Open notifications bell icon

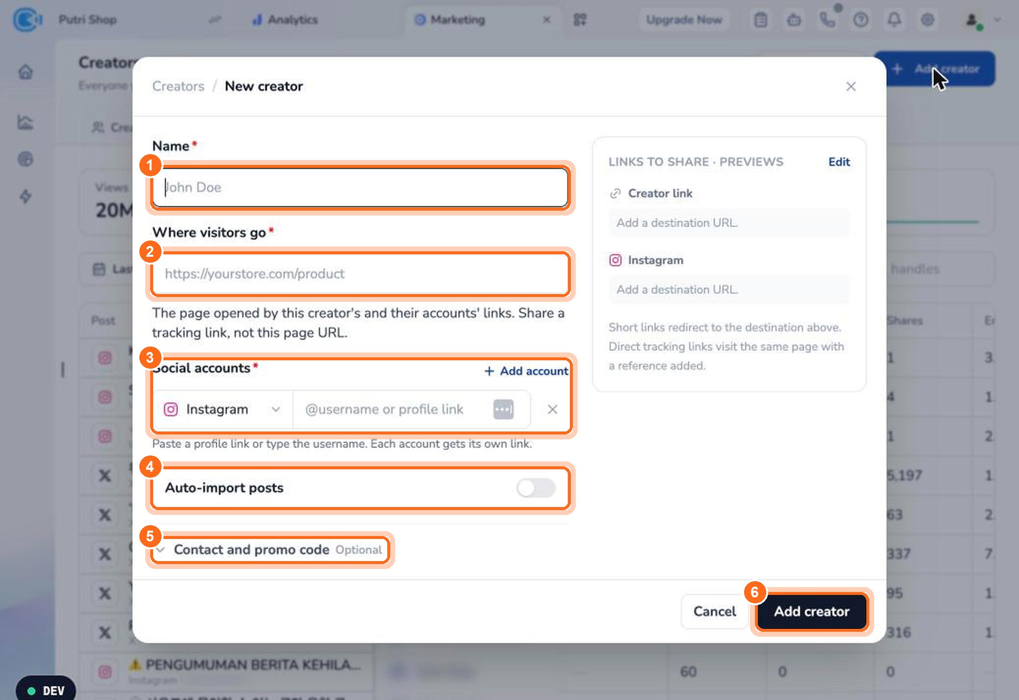tap(894, 20)
